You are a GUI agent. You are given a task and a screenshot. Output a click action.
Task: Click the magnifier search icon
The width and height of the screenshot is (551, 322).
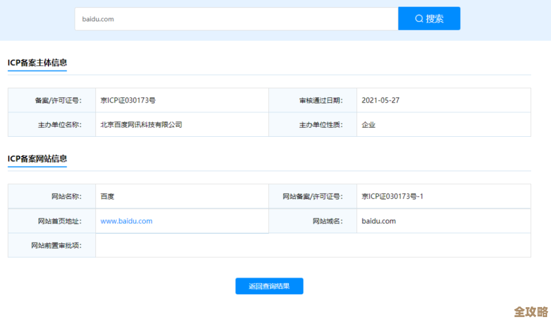419,18
